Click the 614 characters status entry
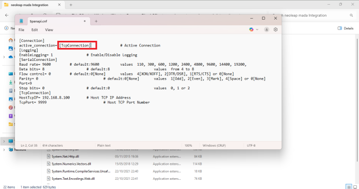 53,146
